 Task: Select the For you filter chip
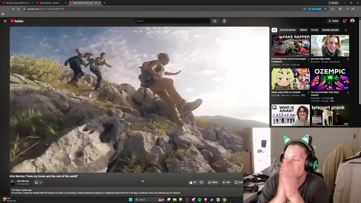[x=314, y=30]
